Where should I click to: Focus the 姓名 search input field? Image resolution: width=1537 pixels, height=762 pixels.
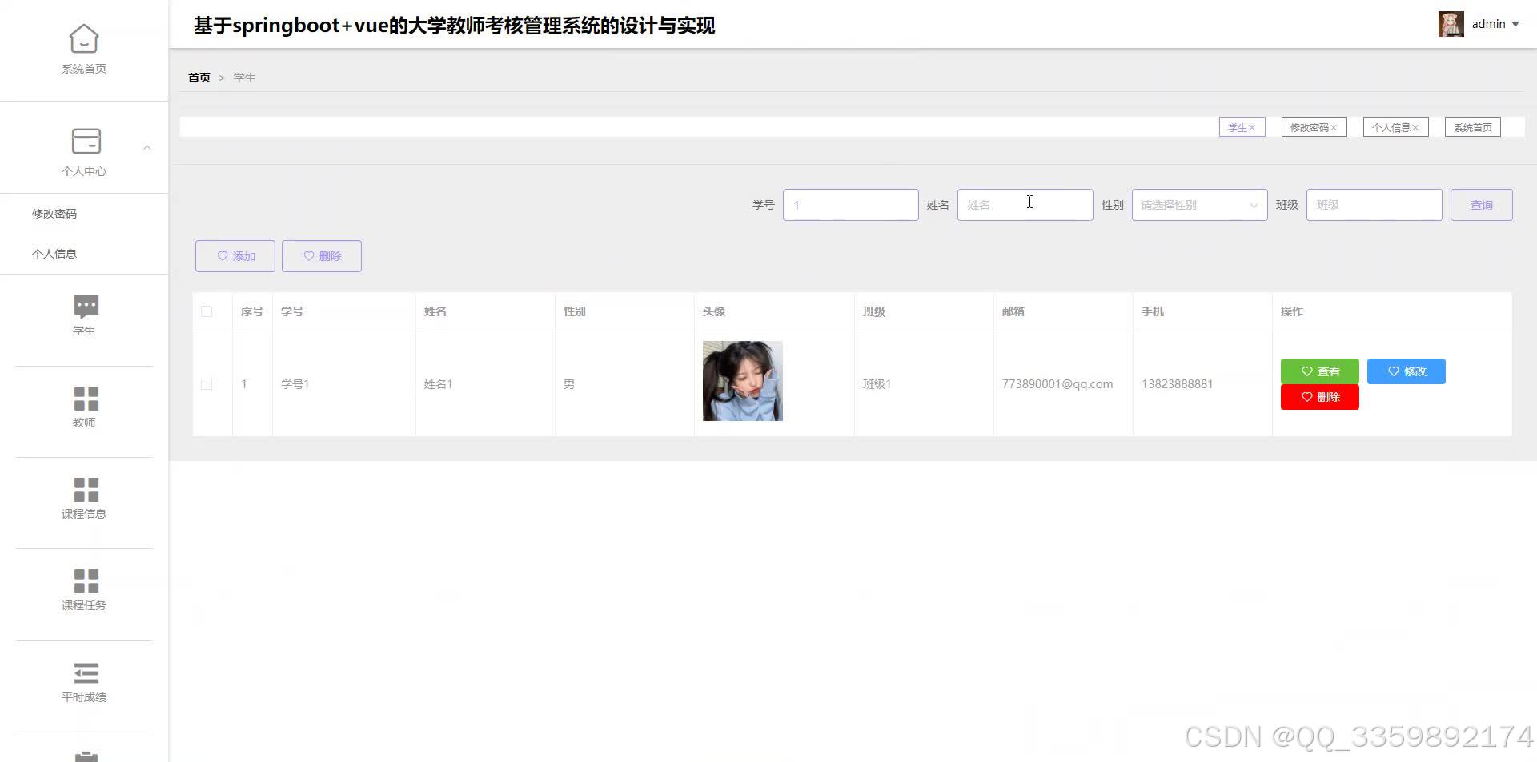point(1025,205)
